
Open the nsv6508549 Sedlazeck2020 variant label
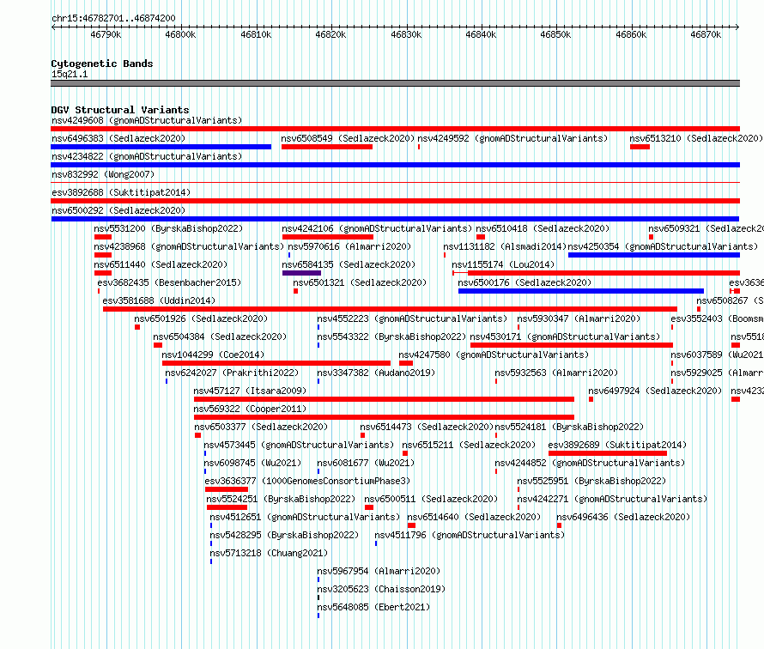(x=348, y=138)
